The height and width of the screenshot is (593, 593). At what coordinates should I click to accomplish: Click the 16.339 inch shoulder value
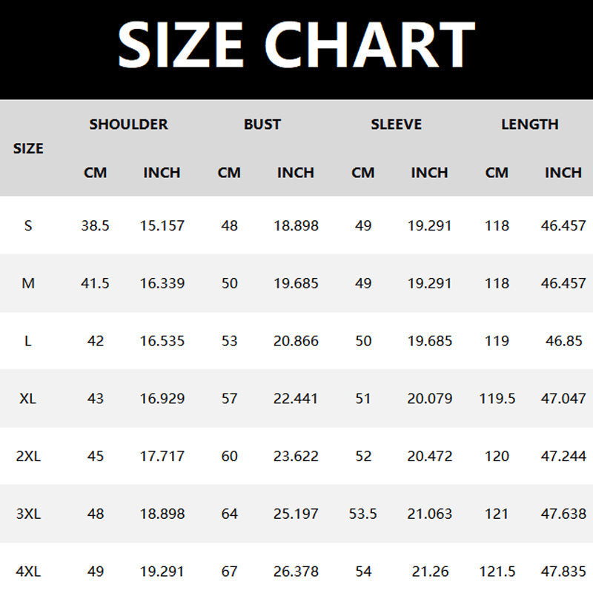(x=162, y=283)
